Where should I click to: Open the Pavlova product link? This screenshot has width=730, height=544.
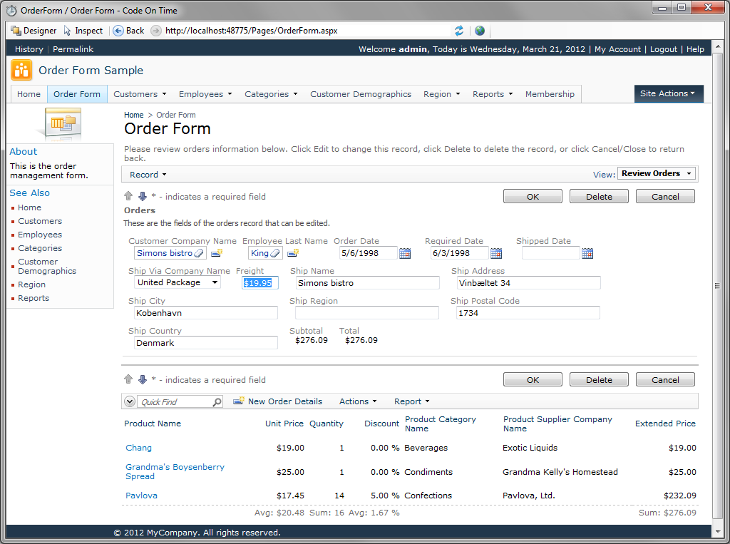click(x=141, y=496)
